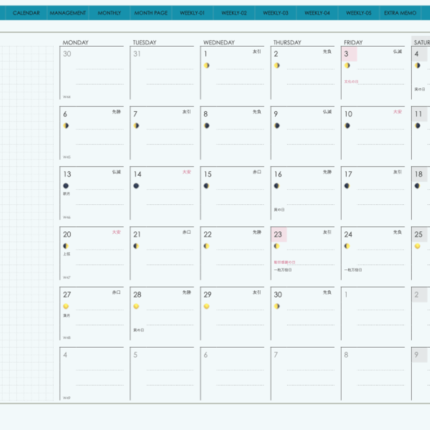This screenshot has height=430, width=430.
Task: Click the moon icon on Friday 3
Action: [347, 65]
